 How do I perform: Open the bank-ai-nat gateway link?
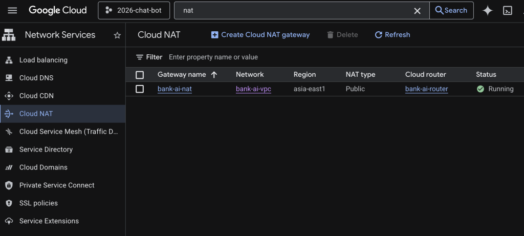pos(175,89)
